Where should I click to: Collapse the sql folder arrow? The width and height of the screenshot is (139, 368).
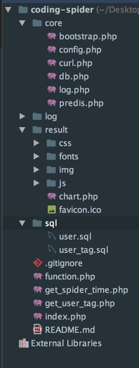click(22, 223)
